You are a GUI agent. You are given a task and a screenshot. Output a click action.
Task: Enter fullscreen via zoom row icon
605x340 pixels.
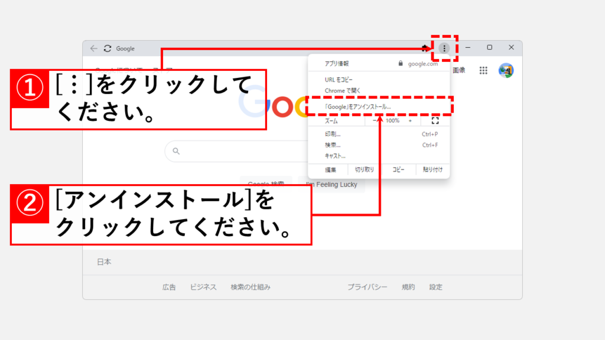435,120
